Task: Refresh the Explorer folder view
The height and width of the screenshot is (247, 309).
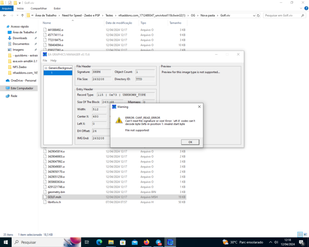Action: pos(258,15)
